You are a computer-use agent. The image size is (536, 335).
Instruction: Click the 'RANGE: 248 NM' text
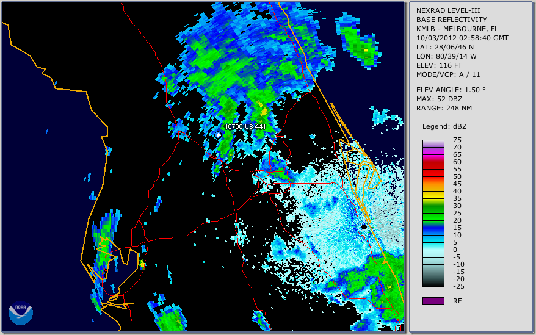tap(444, 109)
